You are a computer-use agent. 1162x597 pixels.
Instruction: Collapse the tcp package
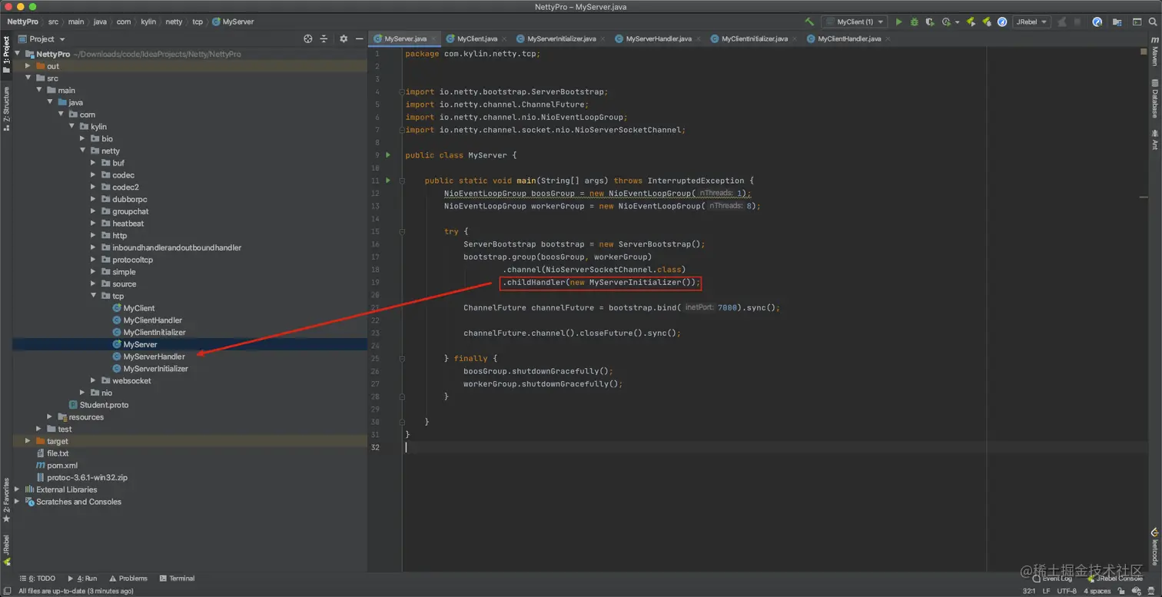coord(94,296)
